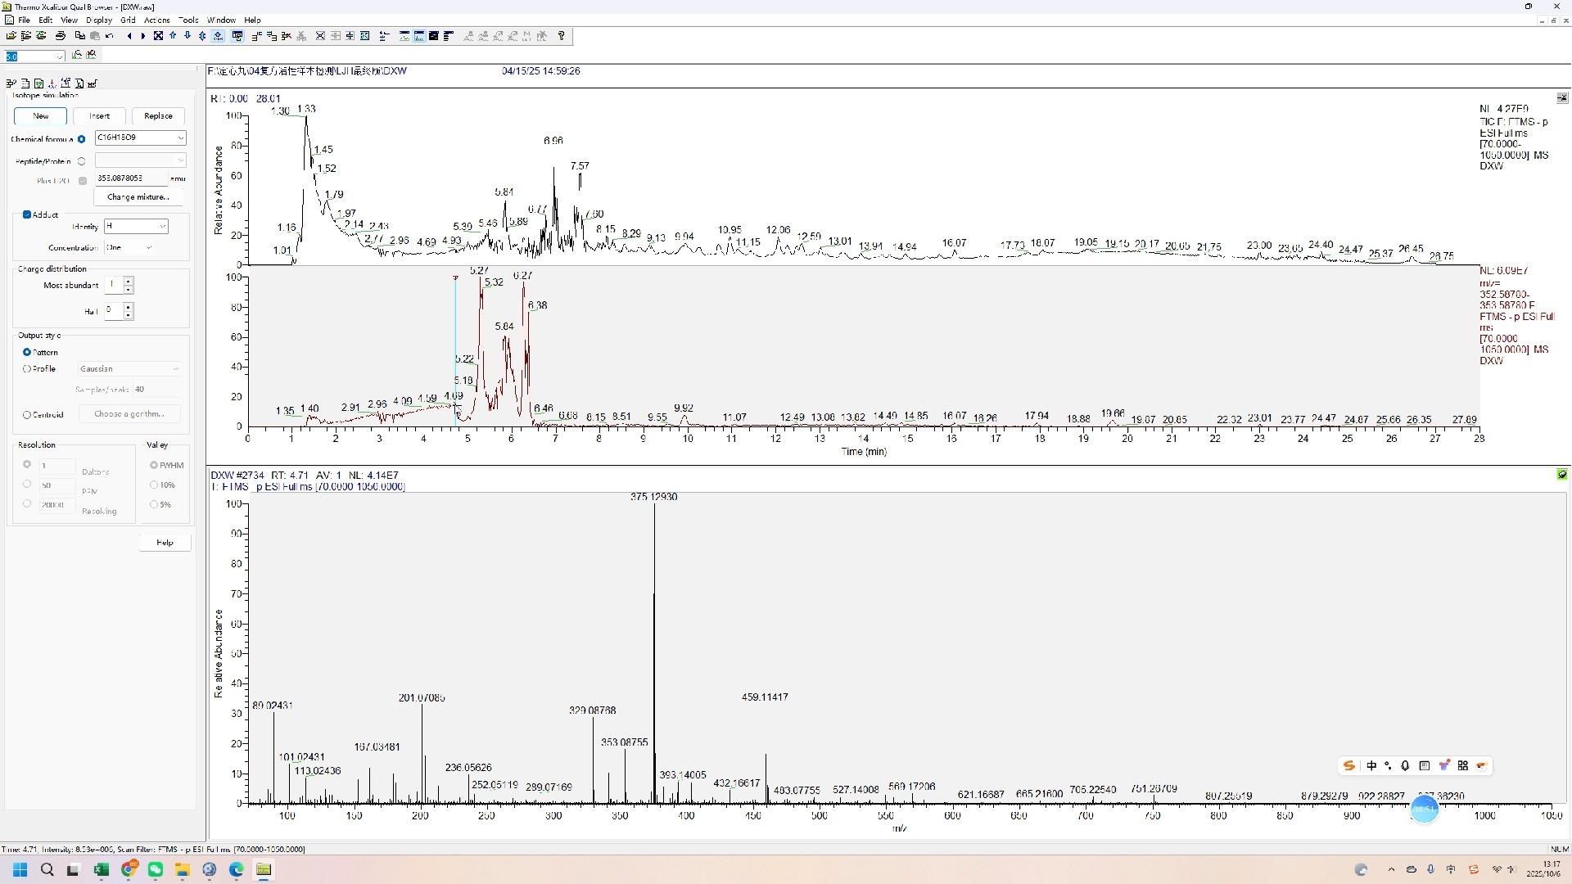1572x884 pixels.
Task: Click the next scan right-arrow icon
Action: pyautogui.click(x=142, y=36)
